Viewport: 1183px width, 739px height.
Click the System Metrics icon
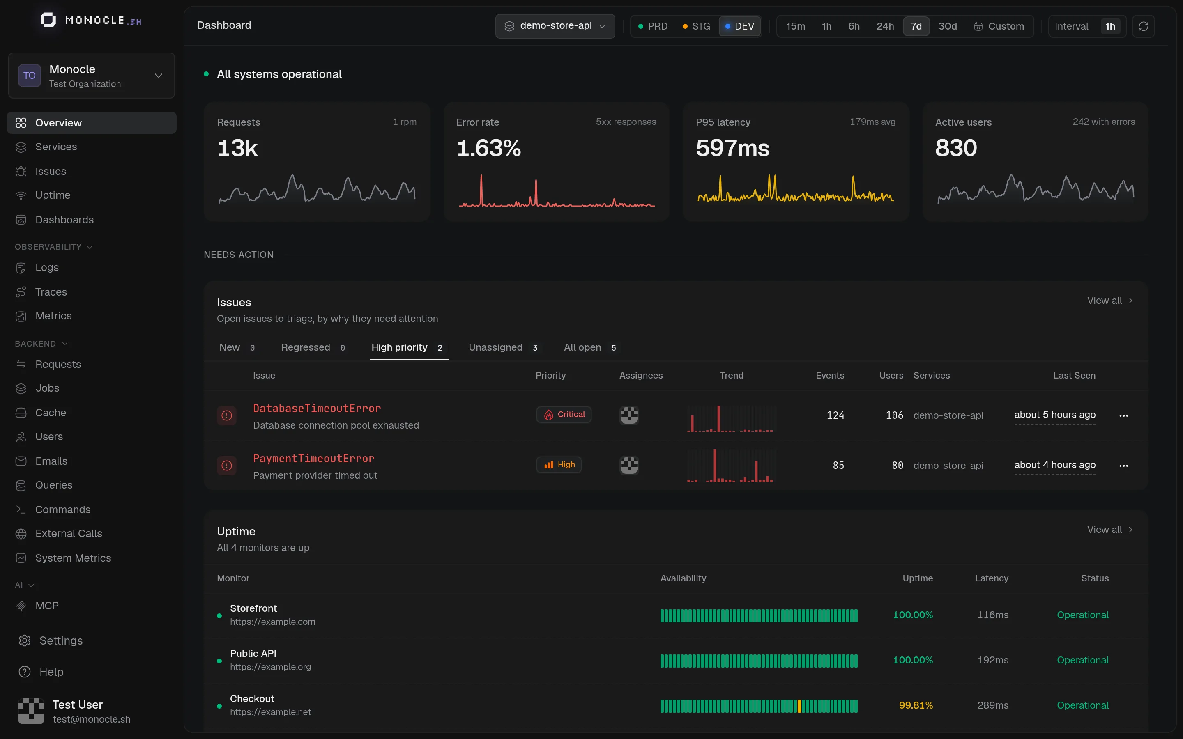pos(21,558)
